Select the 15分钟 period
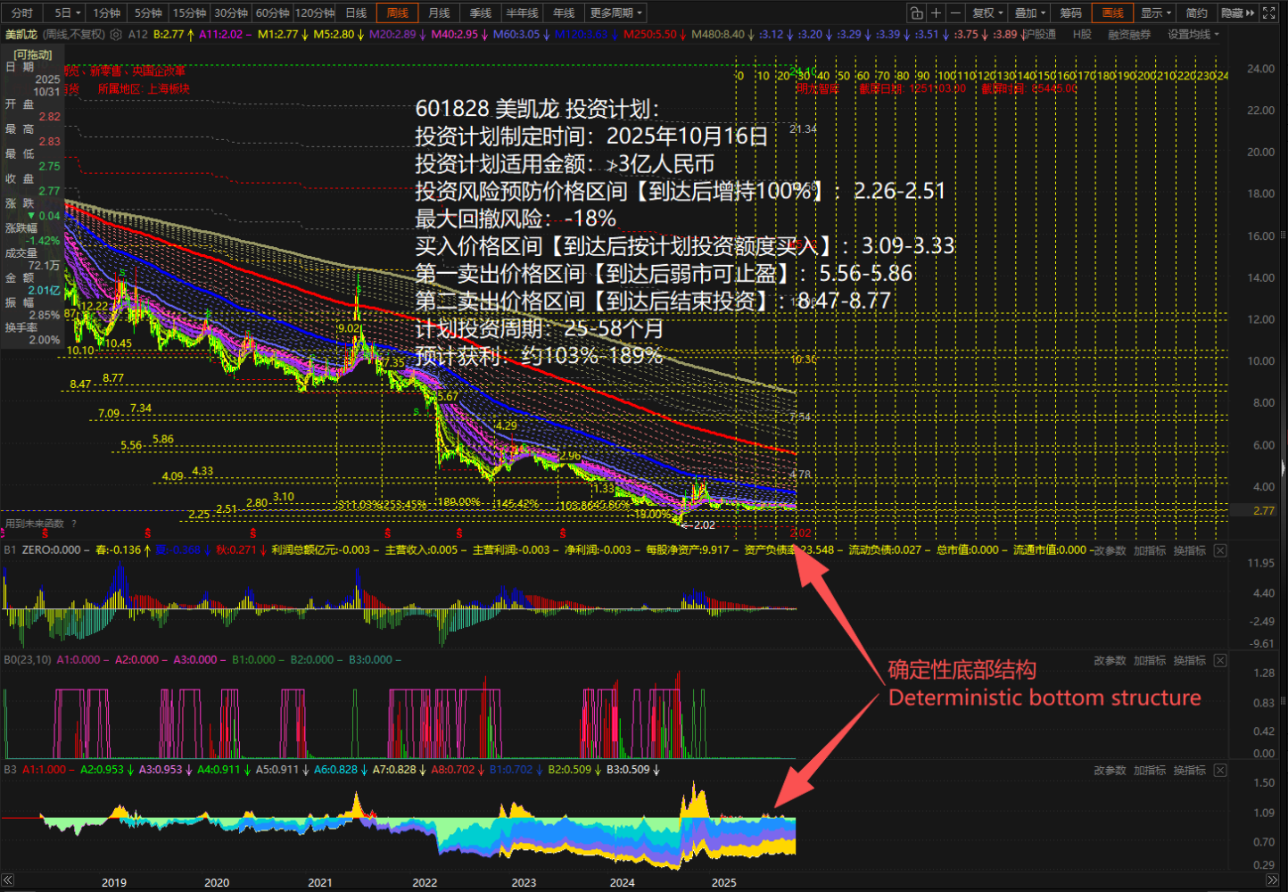Viewport: 1288px width, 892px height. [189, 12]
